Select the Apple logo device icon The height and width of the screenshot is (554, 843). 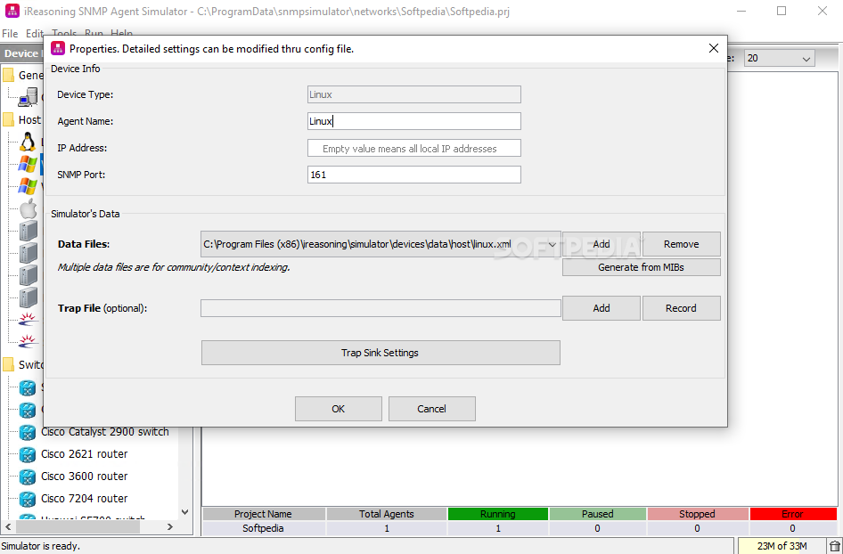coord(28,208)
